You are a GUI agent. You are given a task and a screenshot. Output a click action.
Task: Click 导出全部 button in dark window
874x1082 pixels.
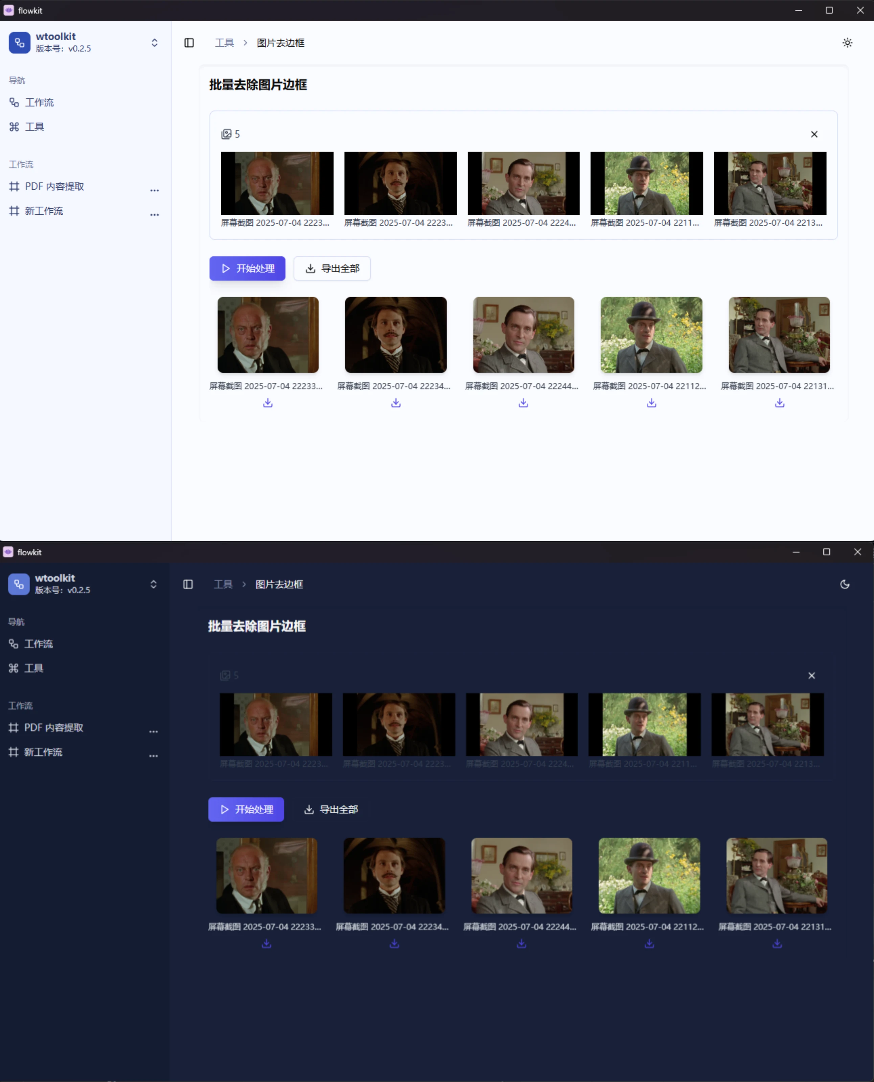tap(331, 809)
